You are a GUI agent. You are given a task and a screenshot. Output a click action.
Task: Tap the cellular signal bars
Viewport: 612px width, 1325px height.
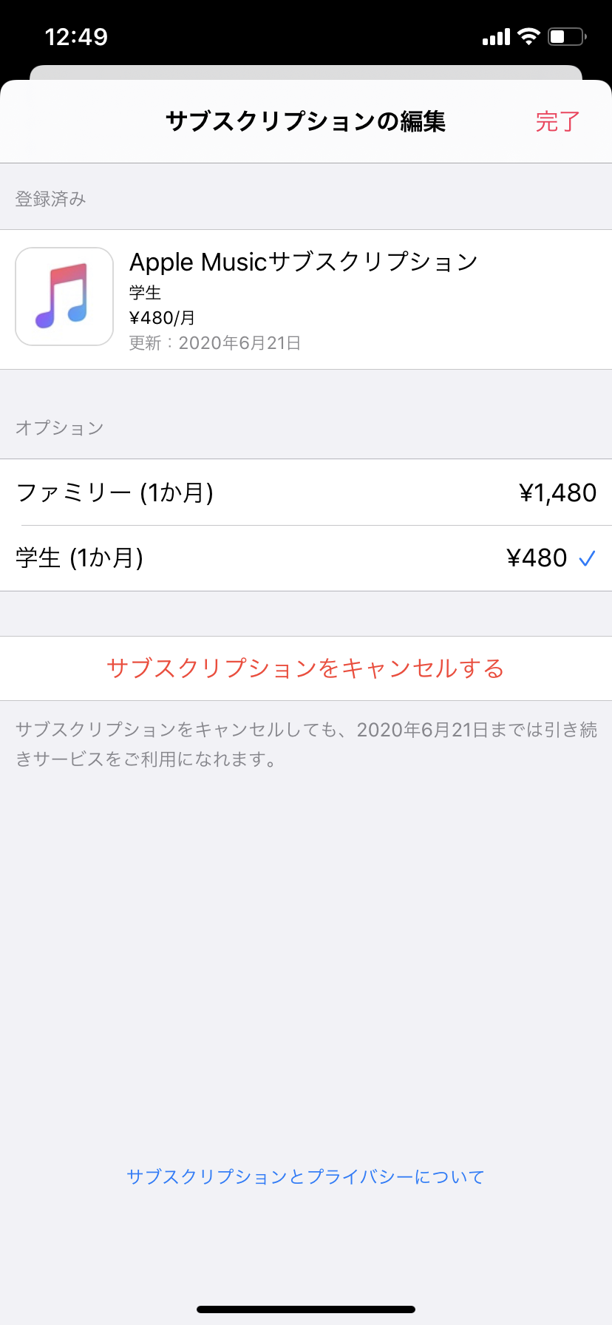pos(496,37)
